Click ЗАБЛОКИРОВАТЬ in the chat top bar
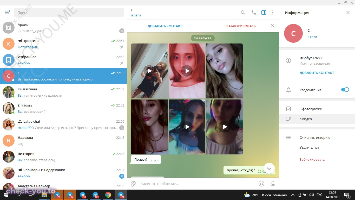Image resolution: width=355 pixels, height=200 pixels. pos(241,26)
